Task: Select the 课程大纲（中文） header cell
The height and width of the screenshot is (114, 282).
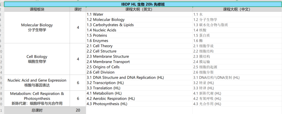Action: click(x=237, y=9)
